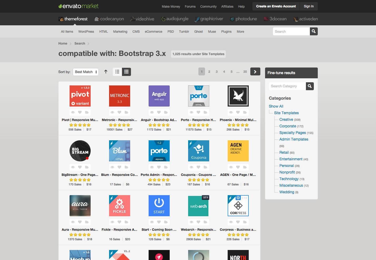Screen dimensions: 376x260
Task: Open the Affiliates link
Action: 227,7
